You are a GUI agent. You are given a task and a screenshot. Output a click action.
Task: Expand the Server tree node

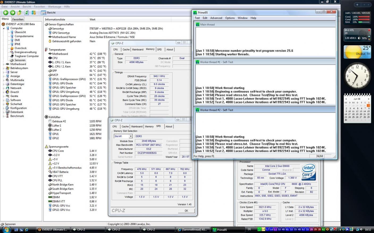(x=4, y=72)
